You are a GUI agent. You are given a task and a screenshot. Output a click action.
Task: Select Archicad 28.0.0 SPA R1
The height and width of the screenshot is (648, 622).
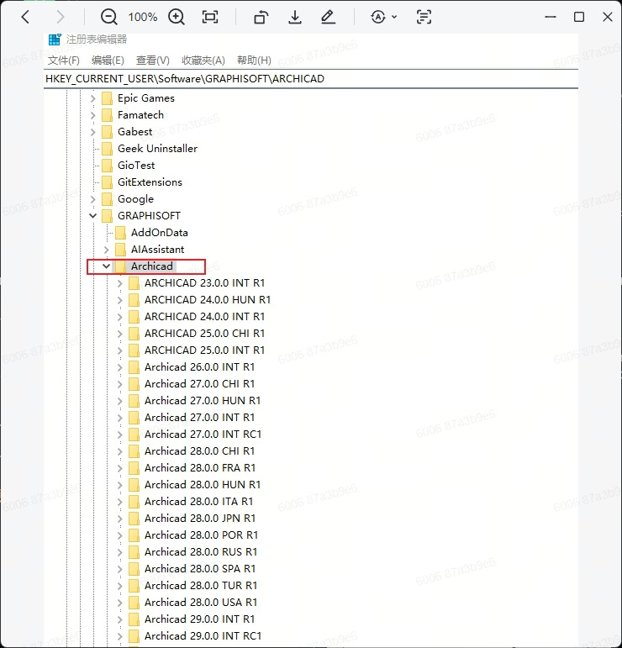pyautogui.click(x=200, y=569)
